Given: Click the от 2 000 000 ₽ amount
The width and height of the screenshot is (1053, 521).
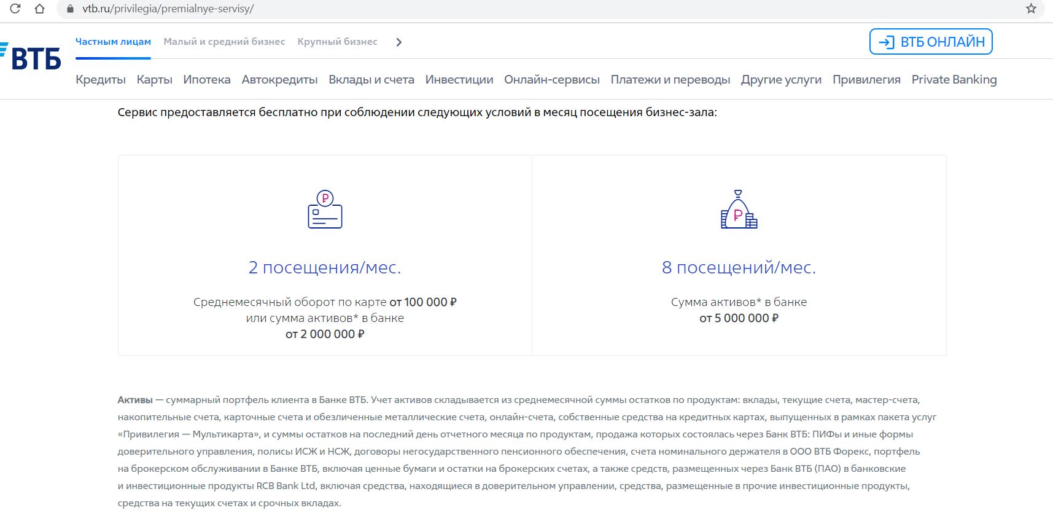Looking at the screenshot, I should click(325, 334).
